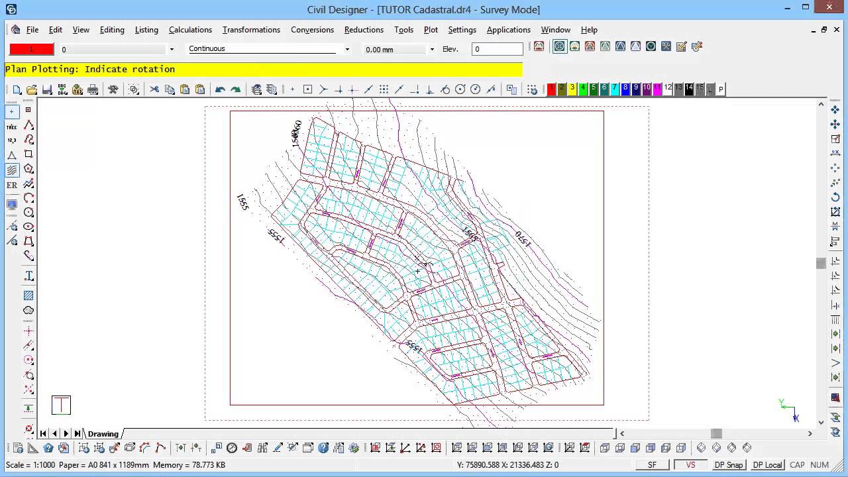
Task: Open the Transformations menu
Action: pyautogui.click(x=251, y=30)
